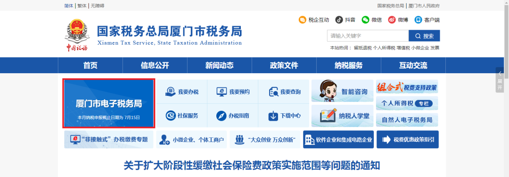
Task: Visit 国家税务总局 link
Action: 391,6
